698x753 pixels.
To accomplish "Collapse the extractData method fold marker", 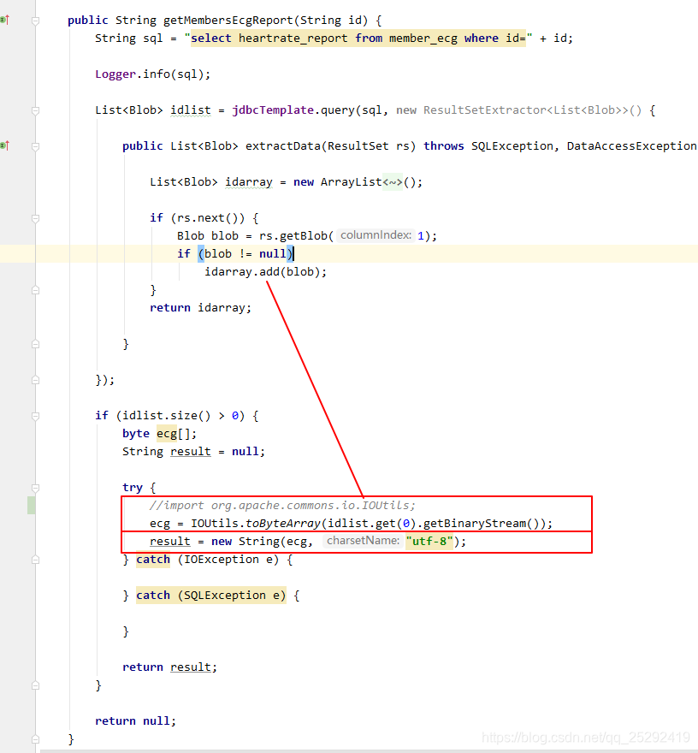I will [x=35, y=146].
